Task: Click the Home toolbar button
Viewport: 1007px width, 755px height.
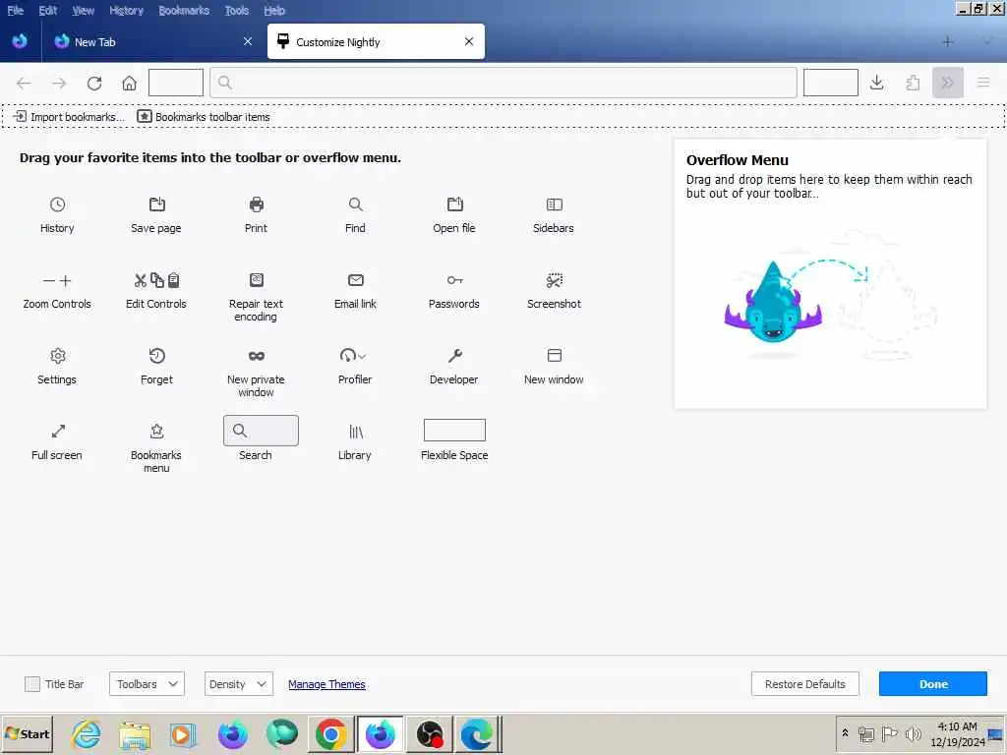Action: coord(129,83)
